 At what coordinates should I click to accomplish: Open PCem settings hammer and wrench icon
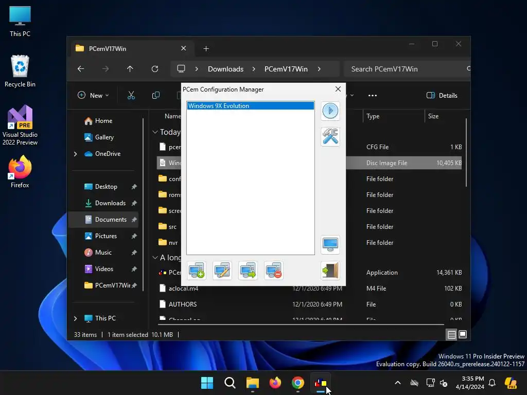click(x=330, y=136)
